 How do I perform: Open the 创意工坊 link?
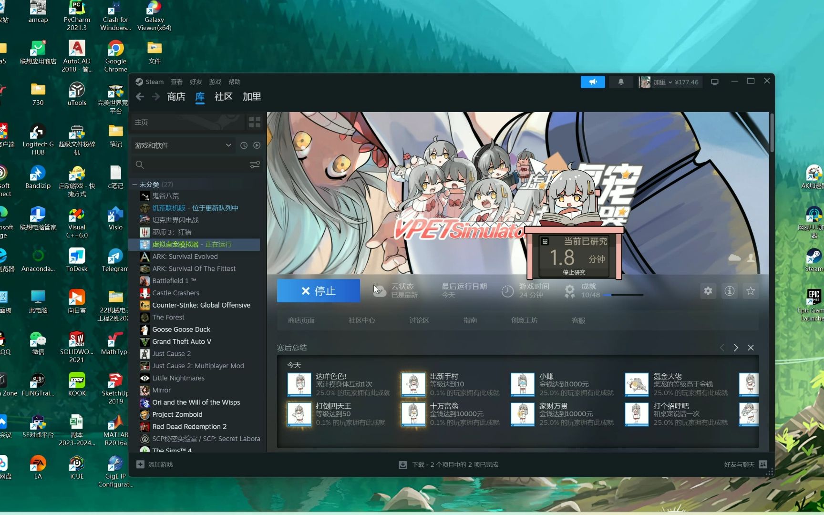pos(525,320)
